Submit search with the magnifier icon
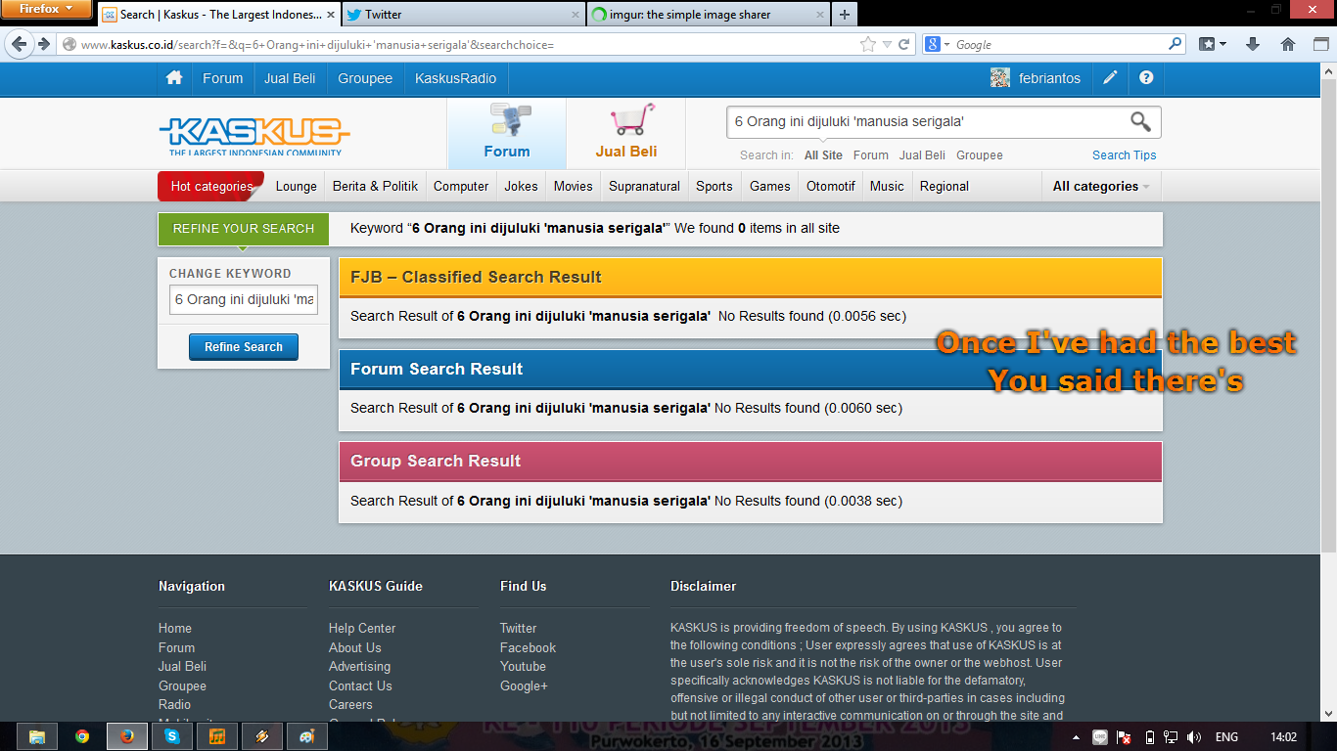Image resolution: width=1337 pixels, height=751 pixels. point(1140,121)
